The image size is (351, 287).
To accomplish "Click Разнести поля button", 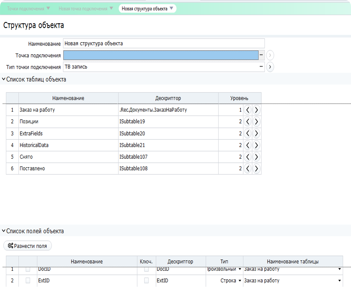I will pyautogui.click(x=28, y=246).
